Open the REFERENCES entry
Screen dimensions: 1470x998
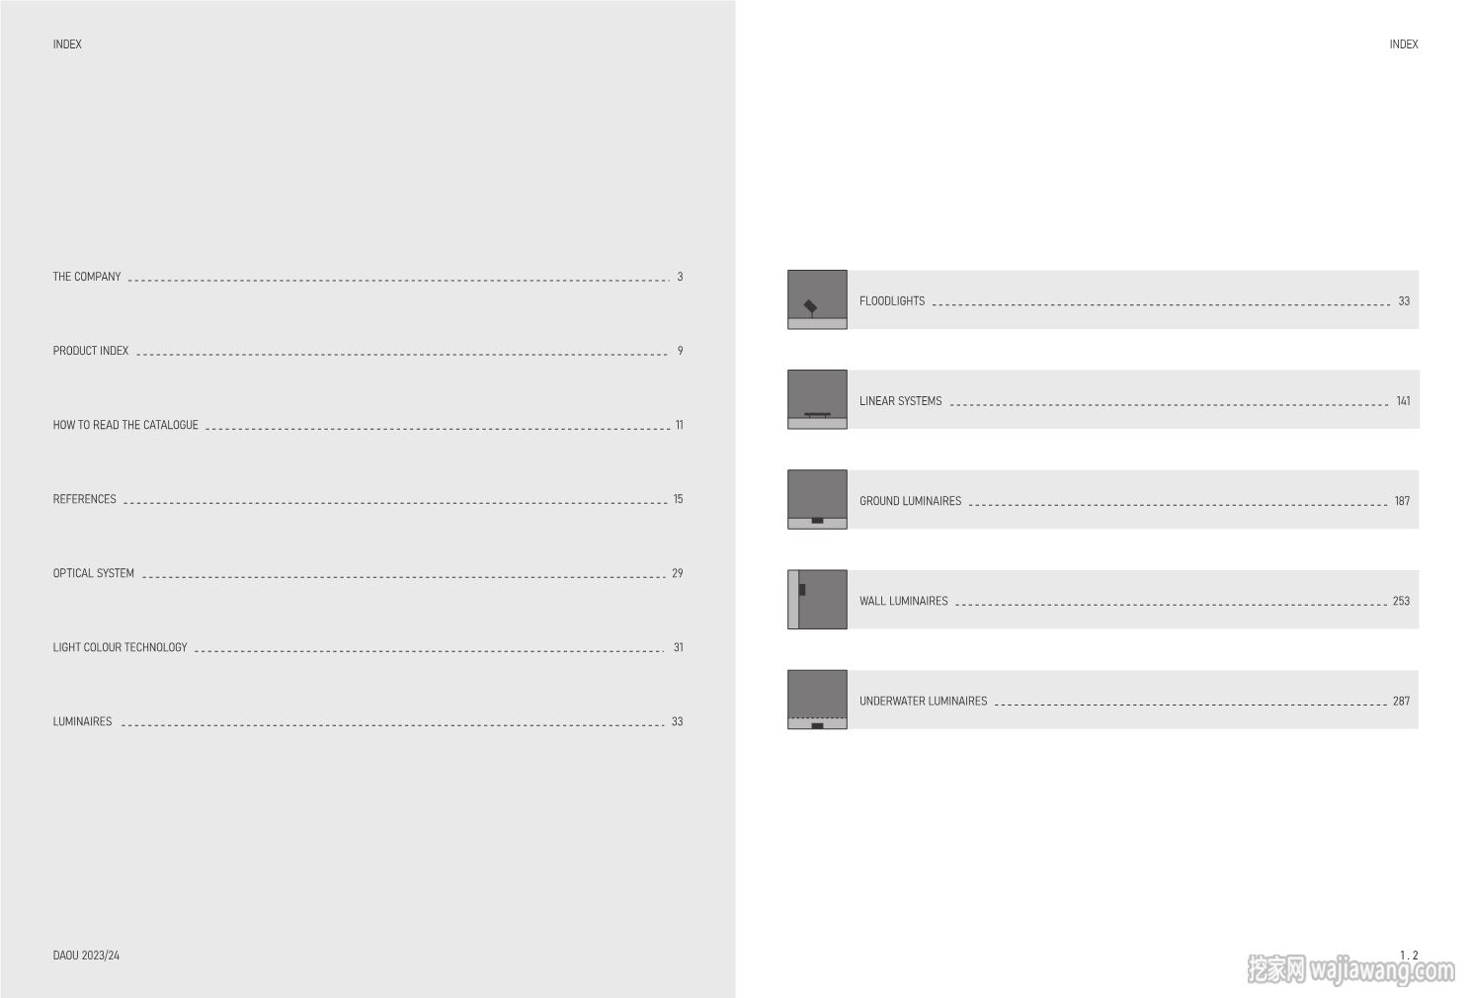[x=367, y=499]
